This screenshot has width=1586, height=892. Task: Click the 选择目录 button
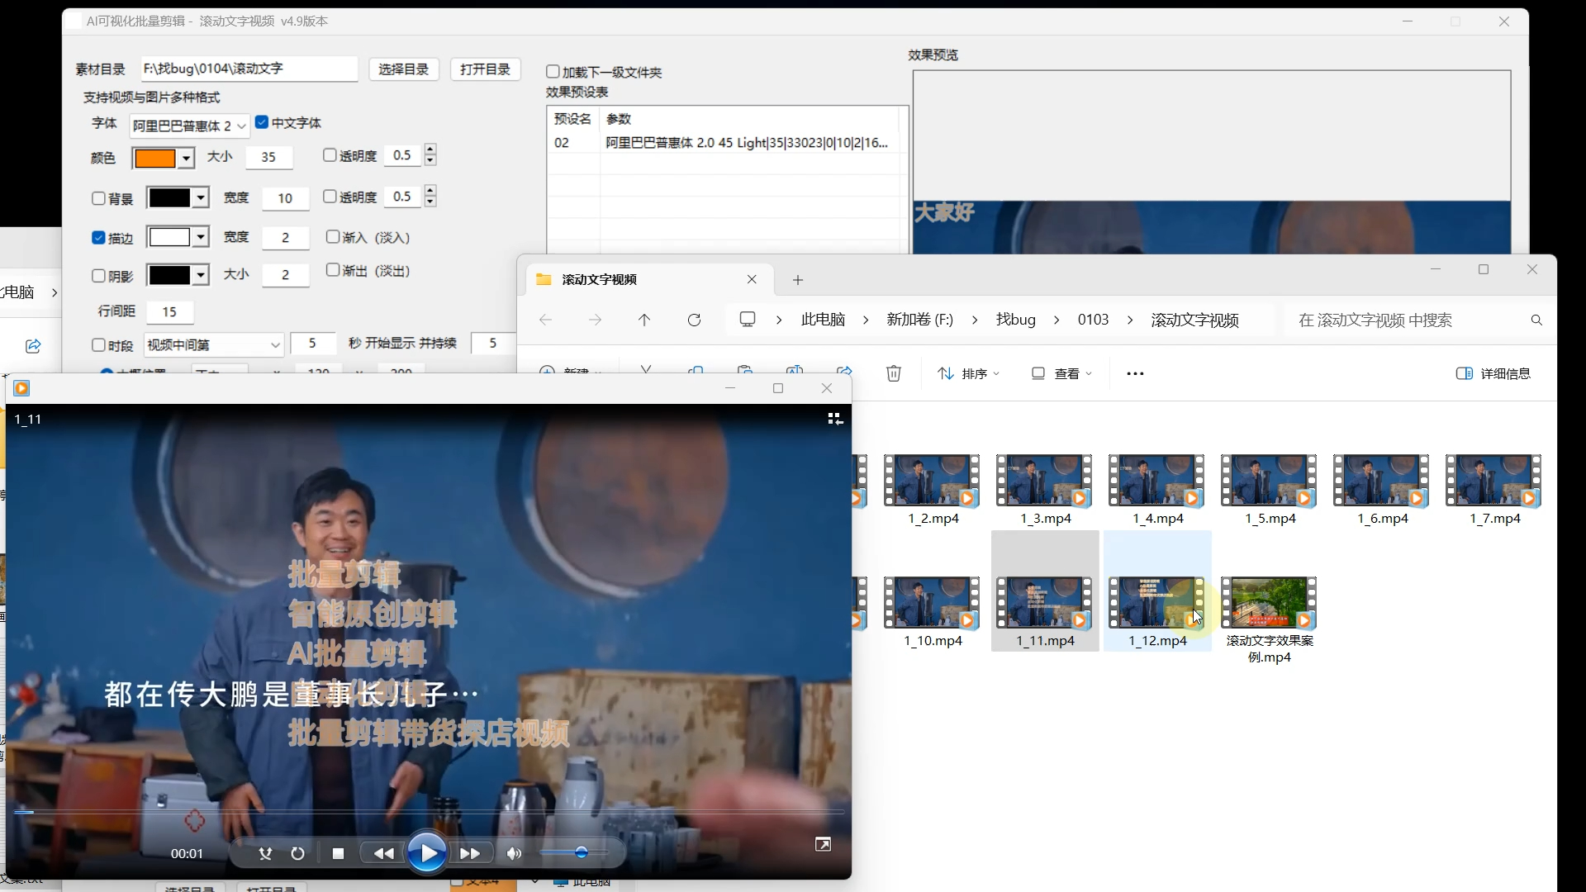pyautogui.click(x=403, y=69)
